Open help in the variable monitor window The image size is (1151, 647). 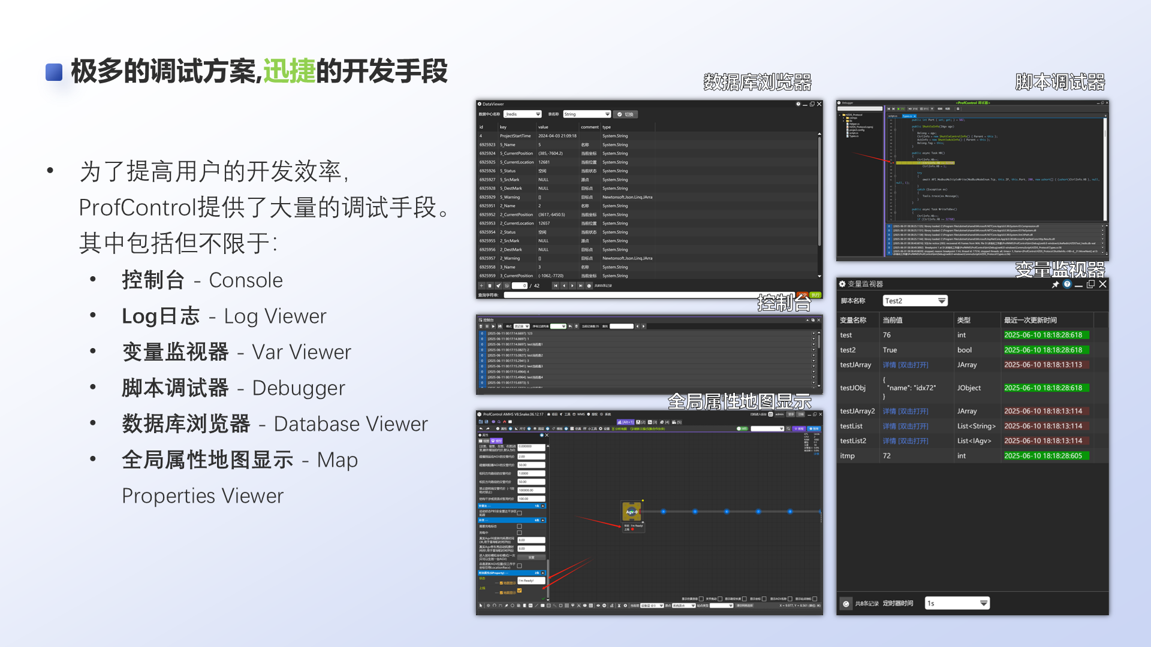[1067, 285]
